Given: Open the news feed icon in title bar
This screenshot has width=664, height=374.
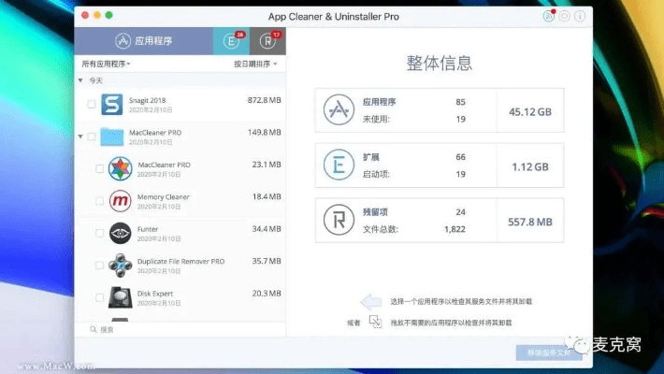Looking at the screenshot, I should point(549,16).
